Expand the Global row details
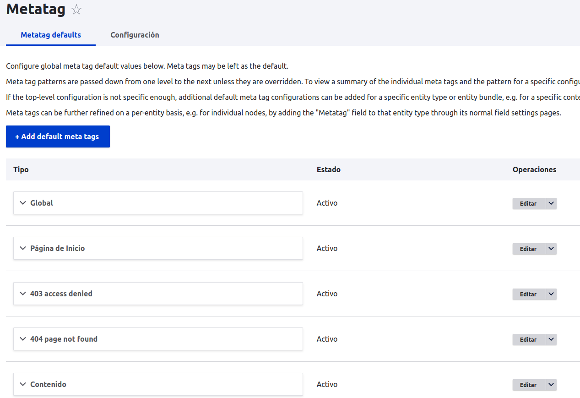 (x=158, y=203)
